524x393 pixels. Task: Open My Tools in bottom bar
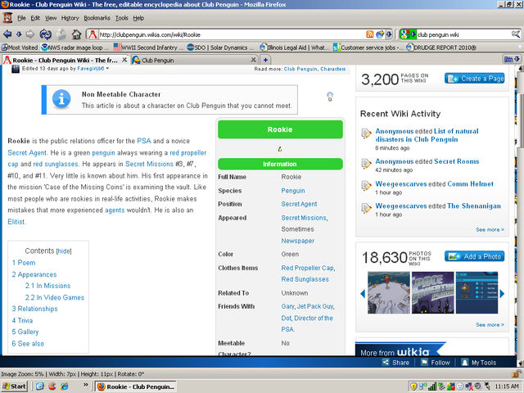tap(479, 363)
